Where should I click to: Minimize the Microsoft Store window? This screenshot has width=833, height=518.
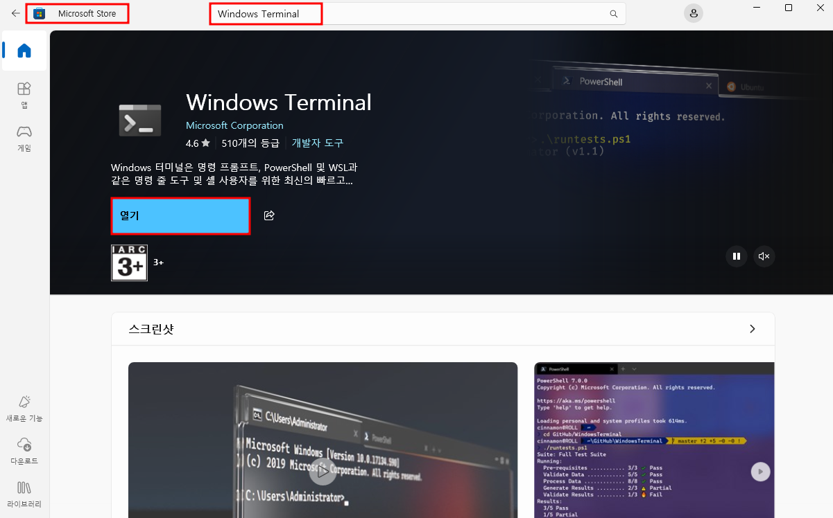pos(757,8)
